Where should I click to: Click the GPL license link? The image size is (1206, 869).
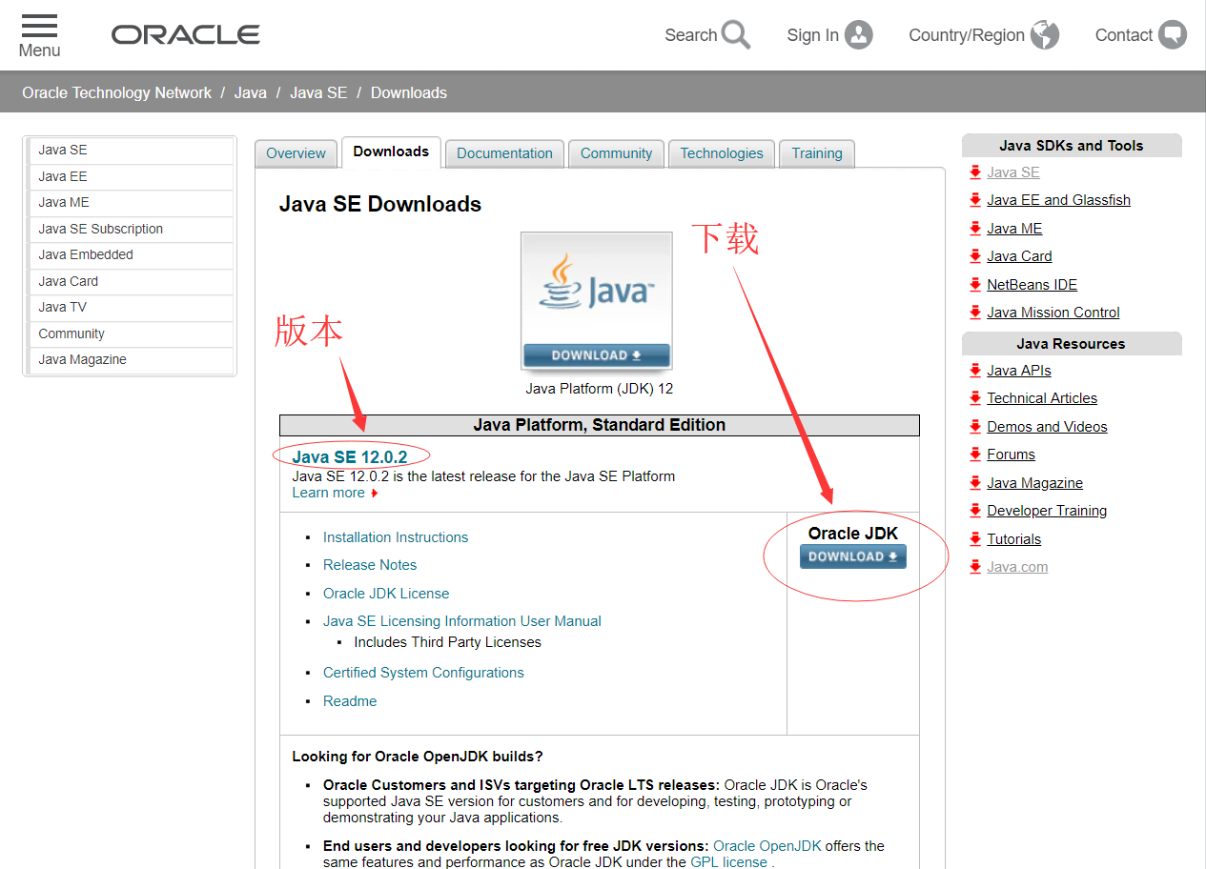point(729,861)
